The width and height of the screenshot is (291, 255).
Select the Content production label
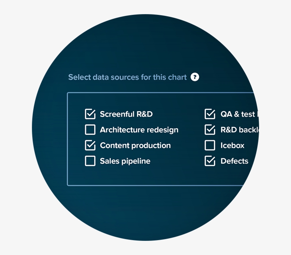click(135, 145)
